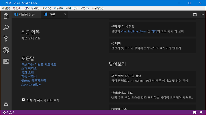The height and width of the screenshot is (115, 206).
Task: Open the 보기(V) menu
Action: 47,8
